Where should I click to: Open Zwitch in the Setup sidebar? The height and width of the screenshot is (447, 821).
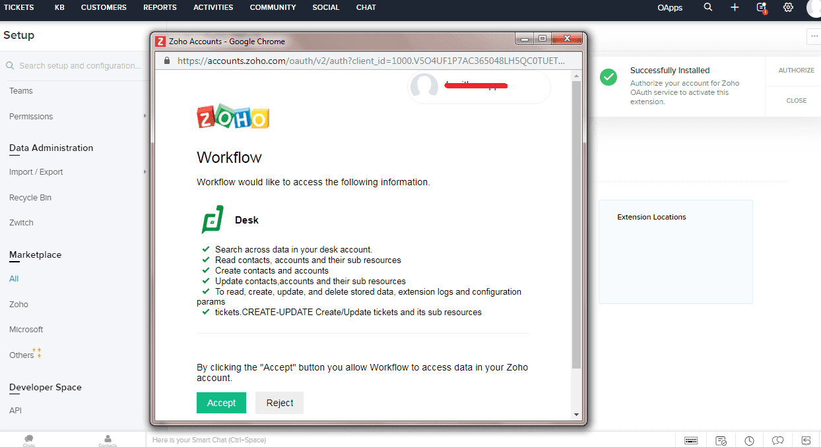[x=21, y=223]
